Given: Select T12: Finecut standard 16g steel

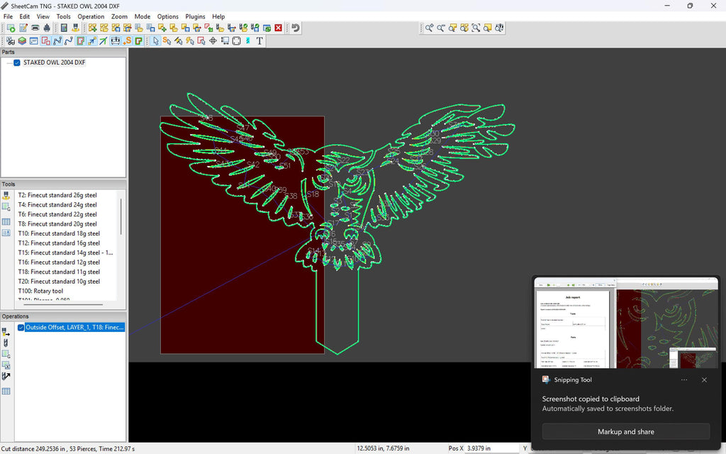Looking at the screenshot, I should coord(59,243).
